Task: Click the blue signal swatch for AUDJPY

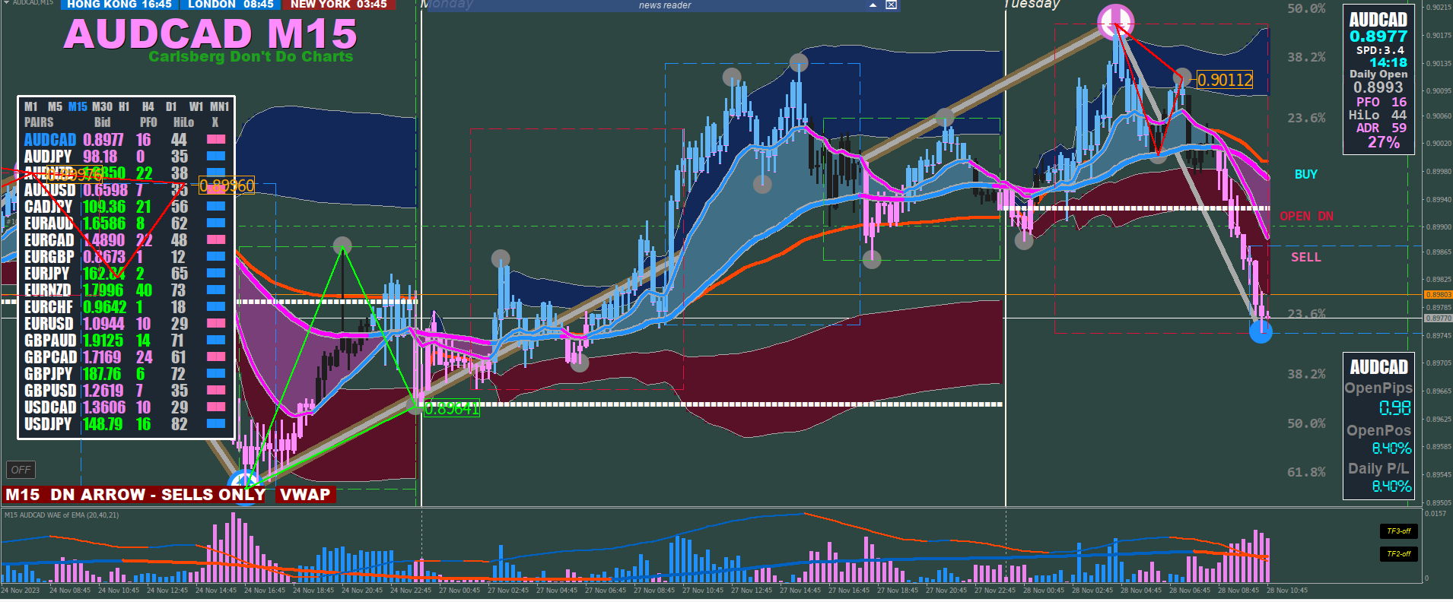Action: click(216, 157)
